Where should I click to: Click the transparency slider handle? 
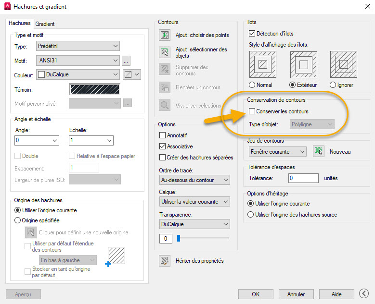pos(178,238)
